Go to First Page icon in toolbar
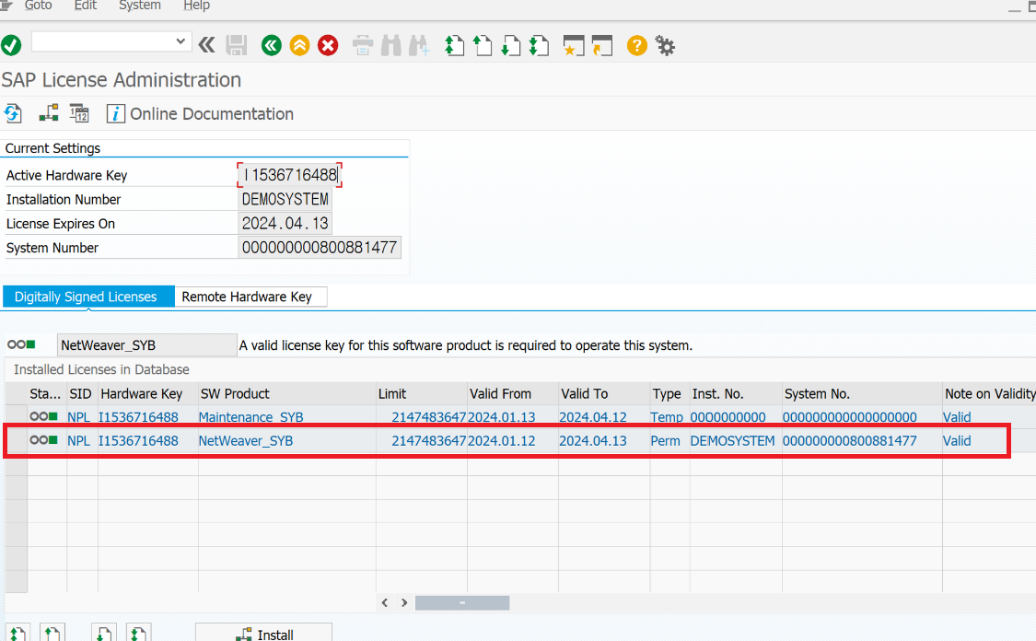This screenshot has height=641, width=1036. (455, 46)
